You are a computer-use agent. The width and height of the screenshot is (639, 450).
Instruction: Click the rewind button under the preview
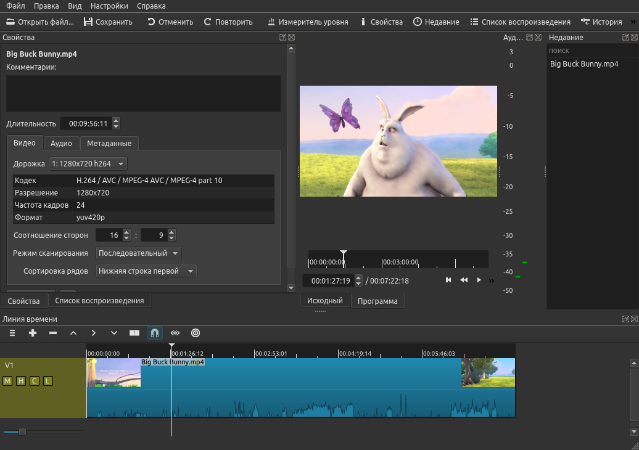(464, 280)
